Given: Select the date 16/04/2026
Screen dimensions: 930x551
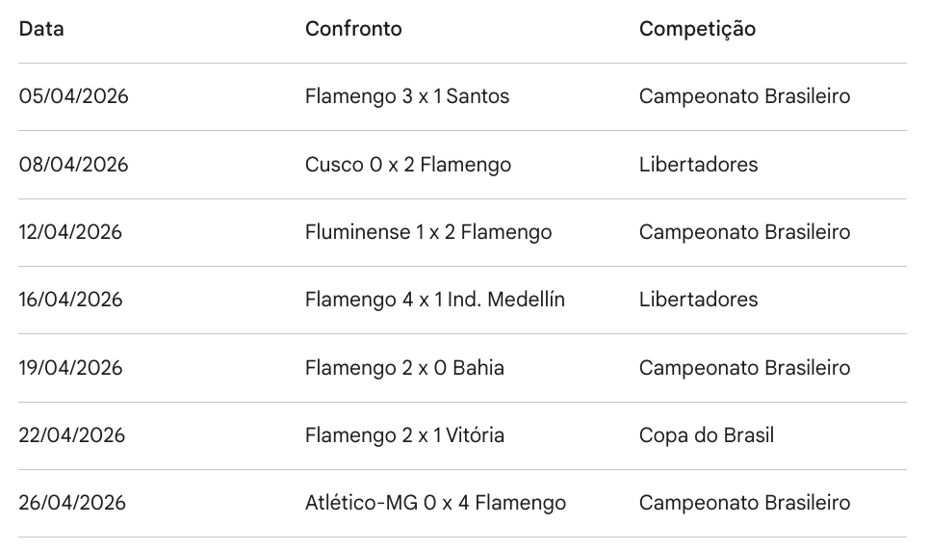Looking at the screenshot, I should click(71, 300).
